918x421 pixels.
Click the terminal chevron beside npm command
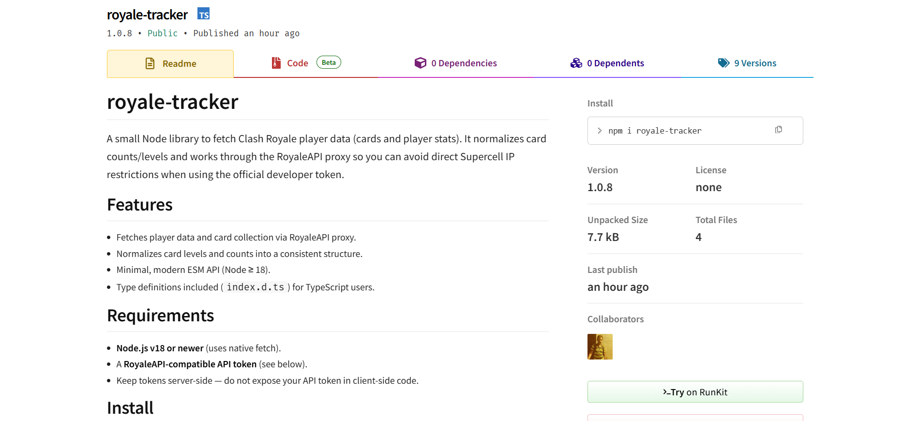600,131
